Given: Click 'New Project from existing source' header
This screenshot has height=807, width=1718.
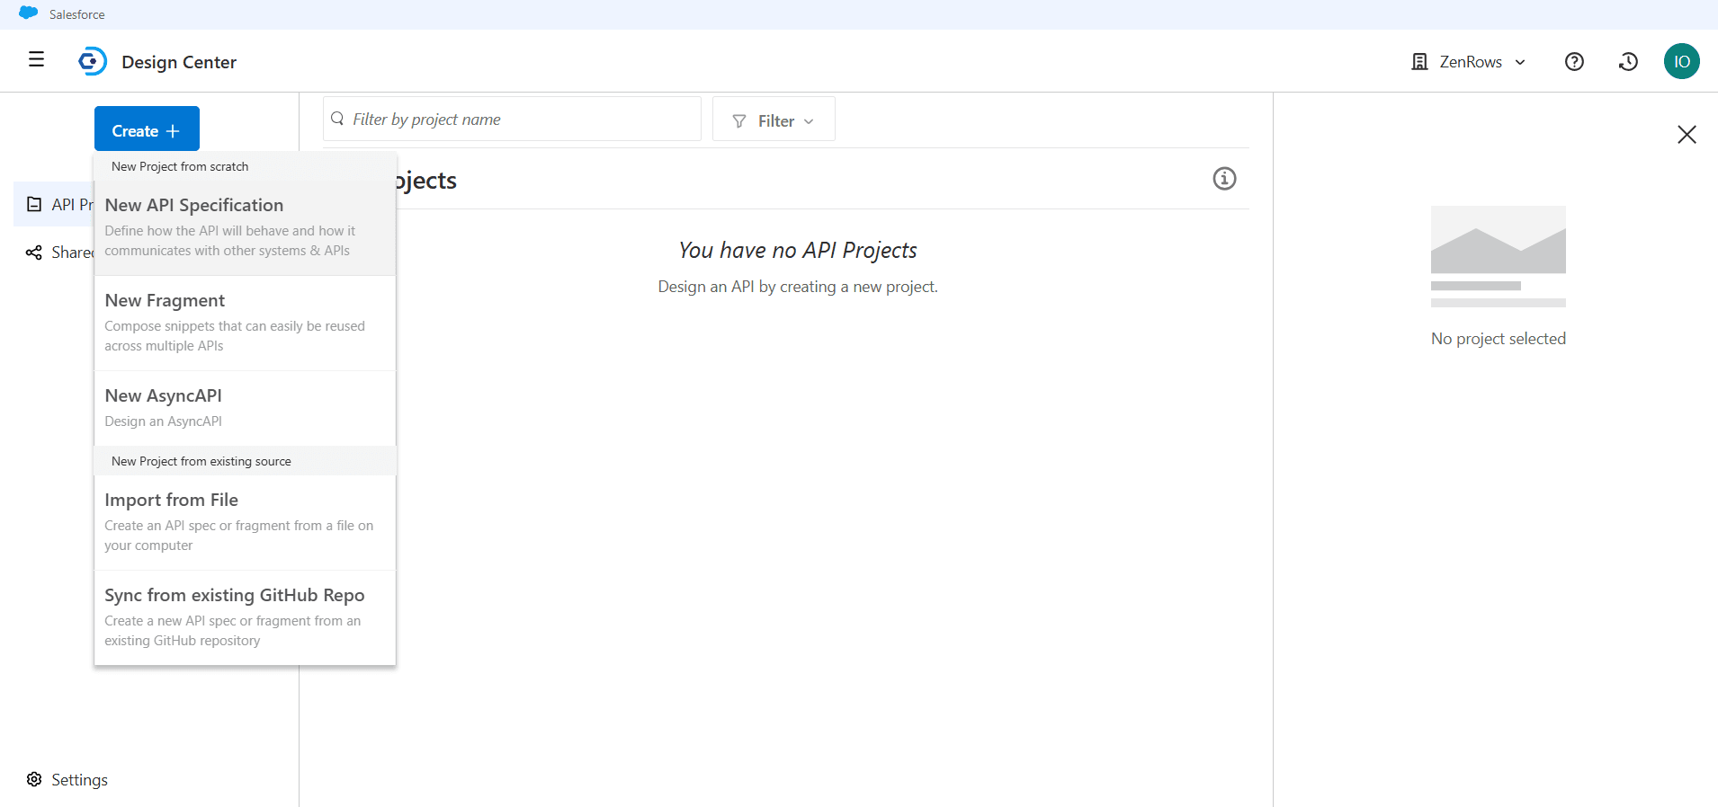Looking at the screenshot, I should [x=201, y=461].
